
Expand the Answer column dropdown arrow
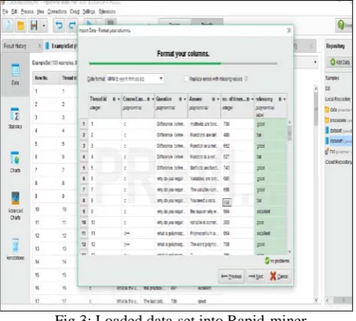(x=218, y=99)
